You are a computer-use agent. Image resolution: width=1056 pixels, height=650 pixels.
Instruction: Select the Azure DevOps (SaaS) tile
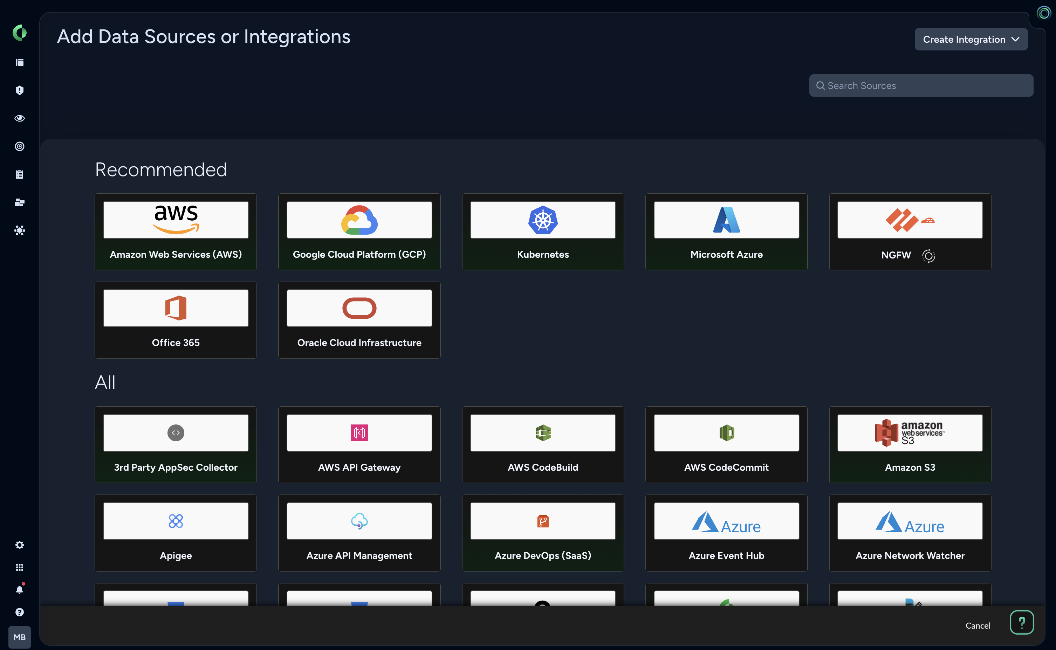click(543, 533)
